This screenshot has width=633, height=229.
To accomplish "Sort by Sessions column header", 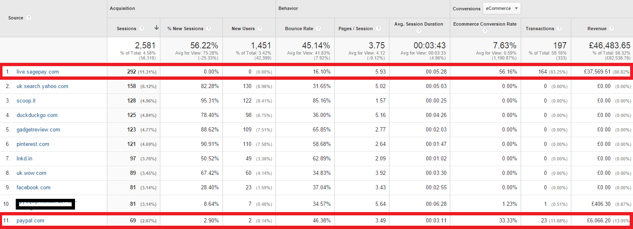I will coord(126,29).
